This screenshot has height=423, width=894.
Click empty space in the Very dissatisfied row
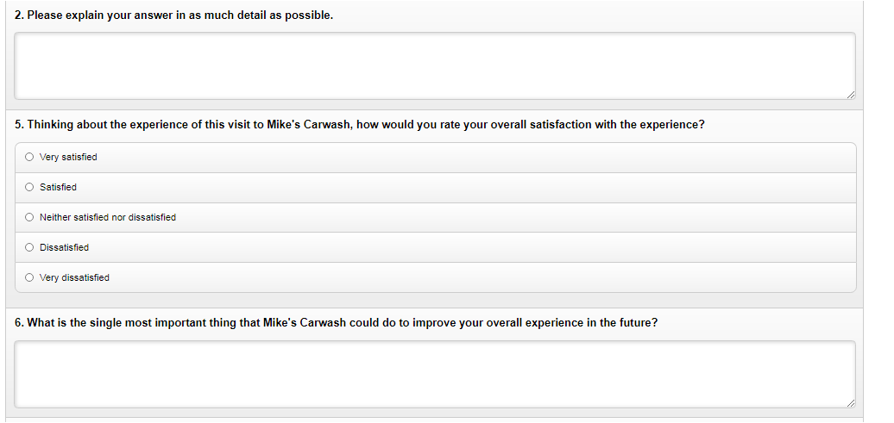[475, 277]
